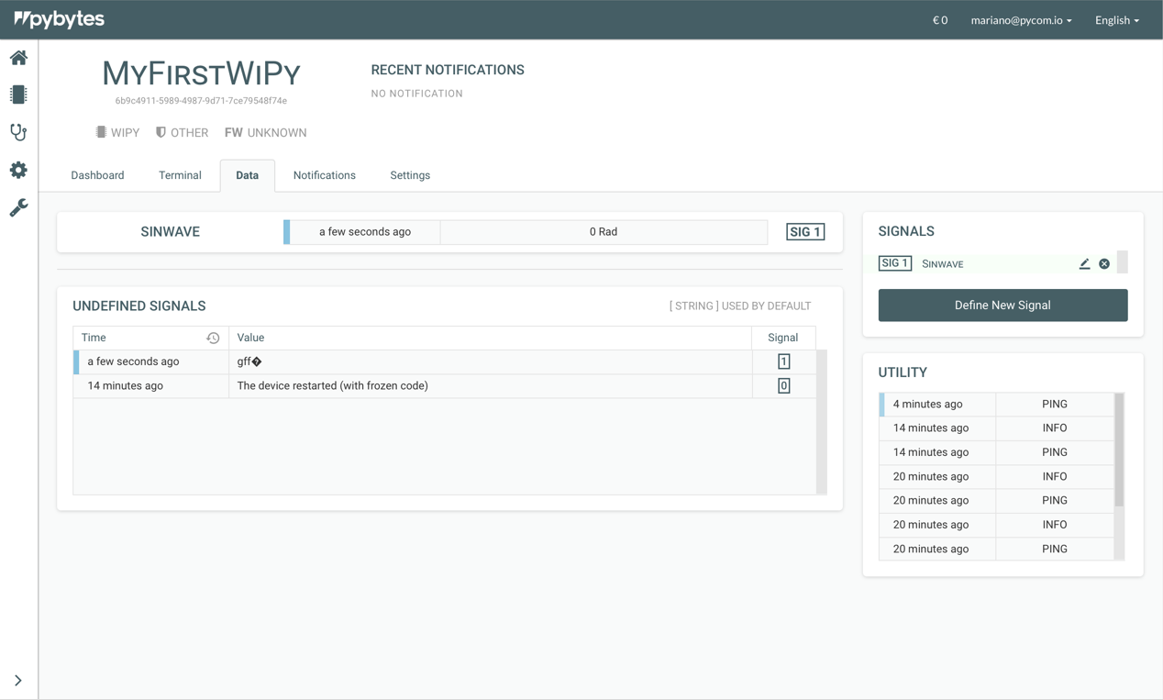Click the SIG 1 badge in Sinwave row
1163x700 pixels.
coord(804,232)
